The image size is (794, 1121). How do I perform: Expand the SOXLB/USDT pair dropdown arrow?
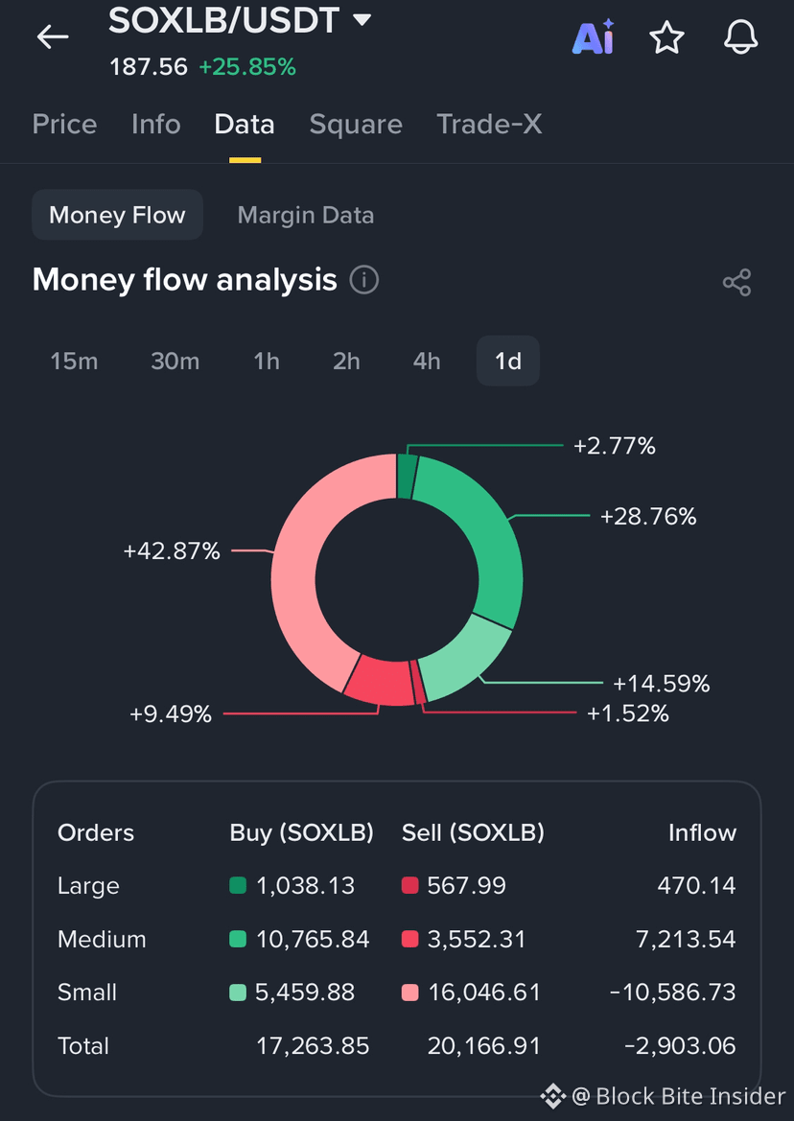[x=362, y=19]
